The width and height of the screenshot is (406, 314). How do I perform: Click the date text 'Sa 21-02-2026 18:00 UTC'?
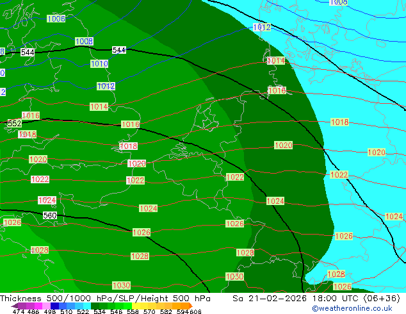[x=295, y=299]
